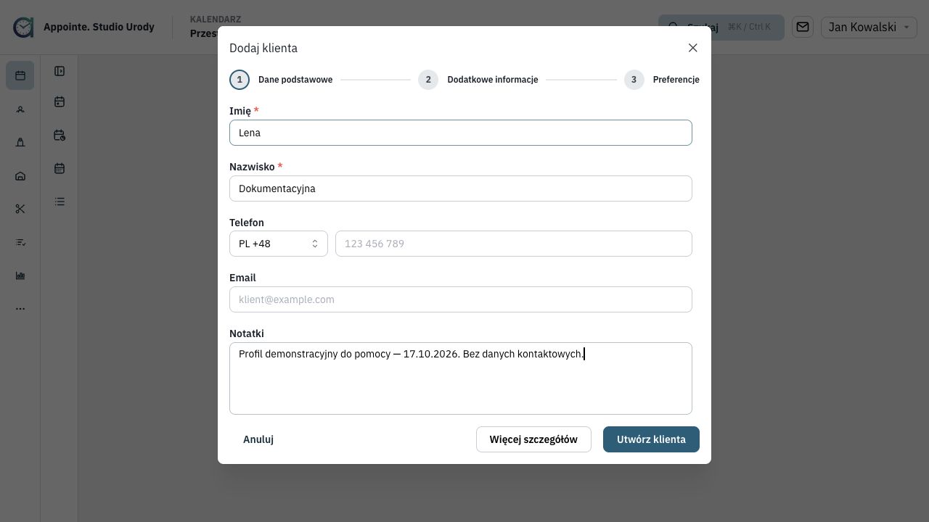929x522 pixels.
Task: Open the bar chart statistics icon
Action: pos(20,275)
